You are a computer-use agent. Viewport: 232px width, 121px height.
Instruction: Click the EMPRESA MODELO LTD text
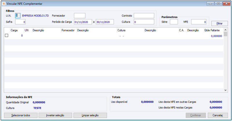[35, 16]
